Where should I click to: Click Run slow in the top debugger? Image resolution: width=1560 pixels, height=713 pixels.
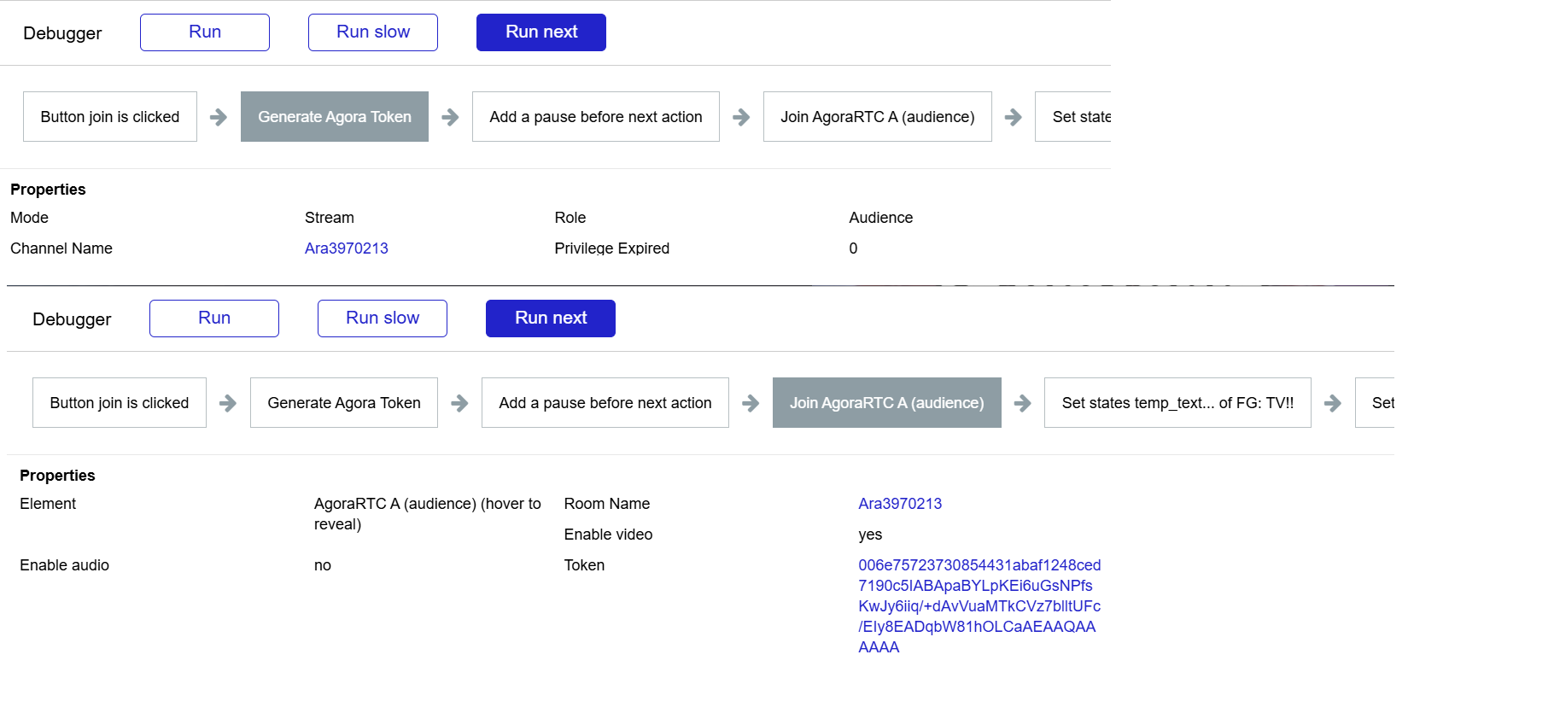click(x=373, y=32)
